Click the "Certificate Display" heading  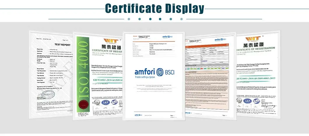coord(155,8)
